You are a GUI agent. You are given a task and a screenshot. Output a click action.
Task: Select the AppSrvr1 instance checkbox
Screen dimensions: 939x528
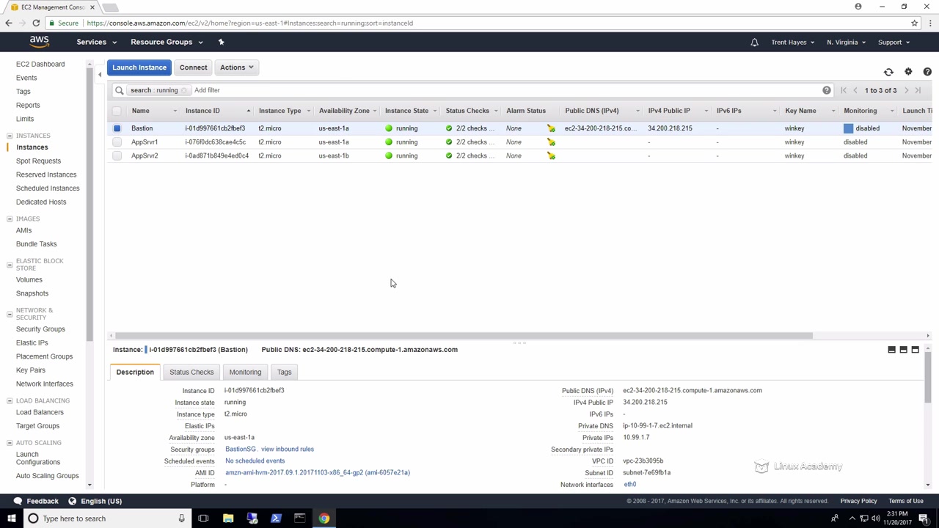point(117,142)
